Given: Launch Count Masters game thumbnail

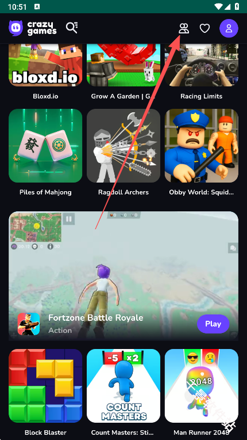Looking at the screenshot, I should point(123,386).
